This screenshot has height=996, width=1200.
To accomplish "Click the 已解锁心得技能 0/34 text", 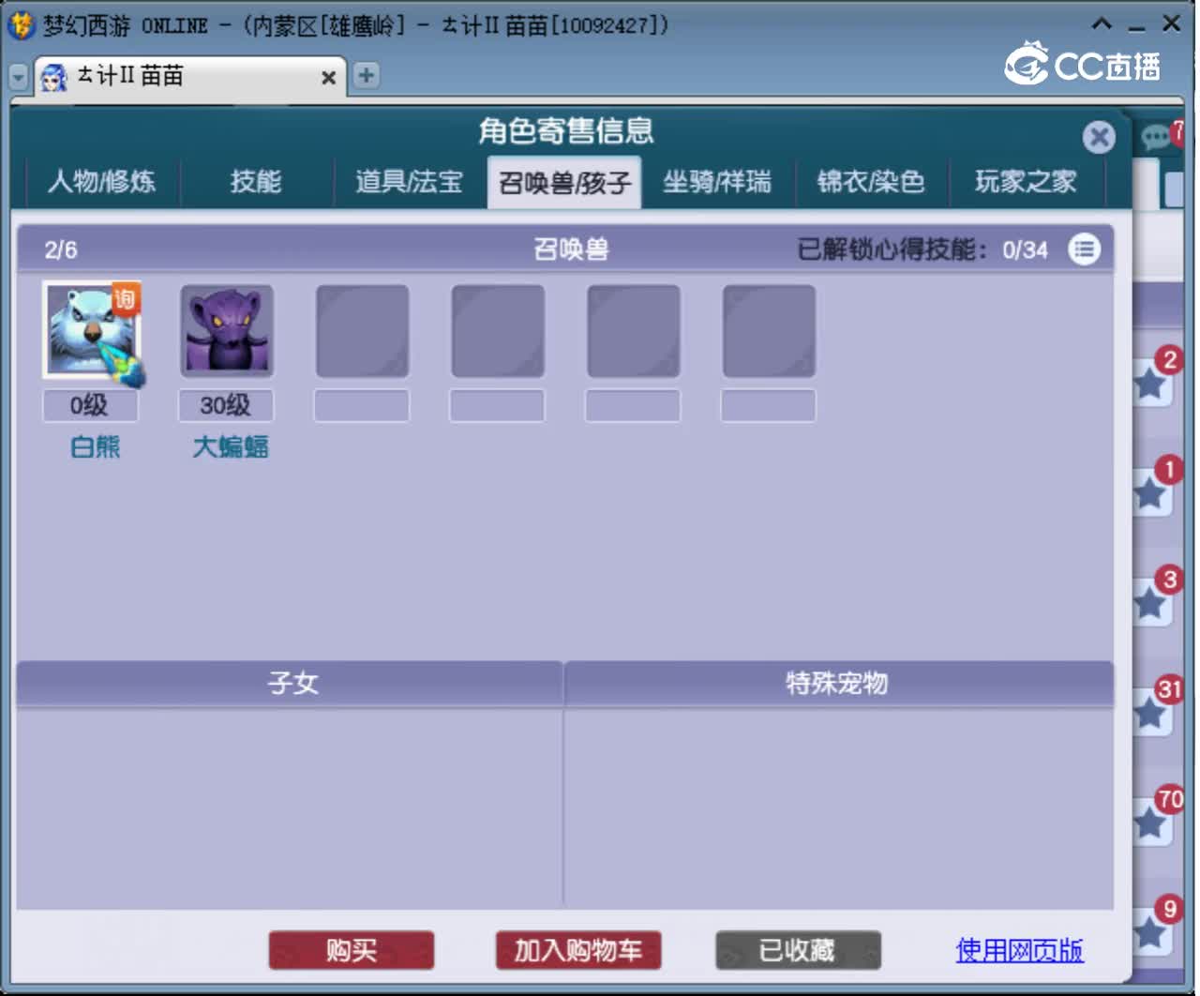I will [922, 249].
